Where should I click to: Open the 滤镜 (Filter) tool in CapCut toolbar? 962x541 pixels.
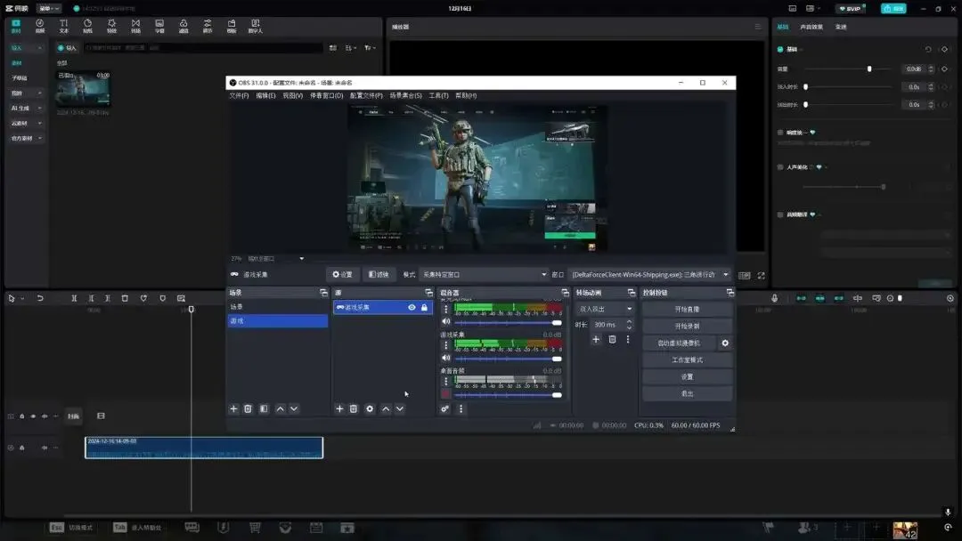click(x=183, y=26)
